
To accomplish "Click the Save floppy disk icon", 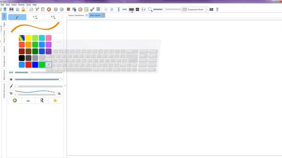I will [x=11, y=10].
